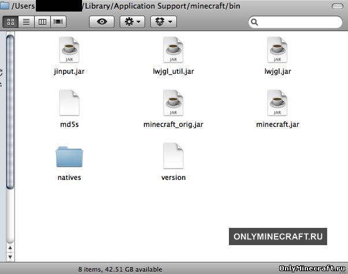Image resolution: width=348 pixels, height=274 pixels.
Task: Switch to column view mode
Action: point(42,21)
